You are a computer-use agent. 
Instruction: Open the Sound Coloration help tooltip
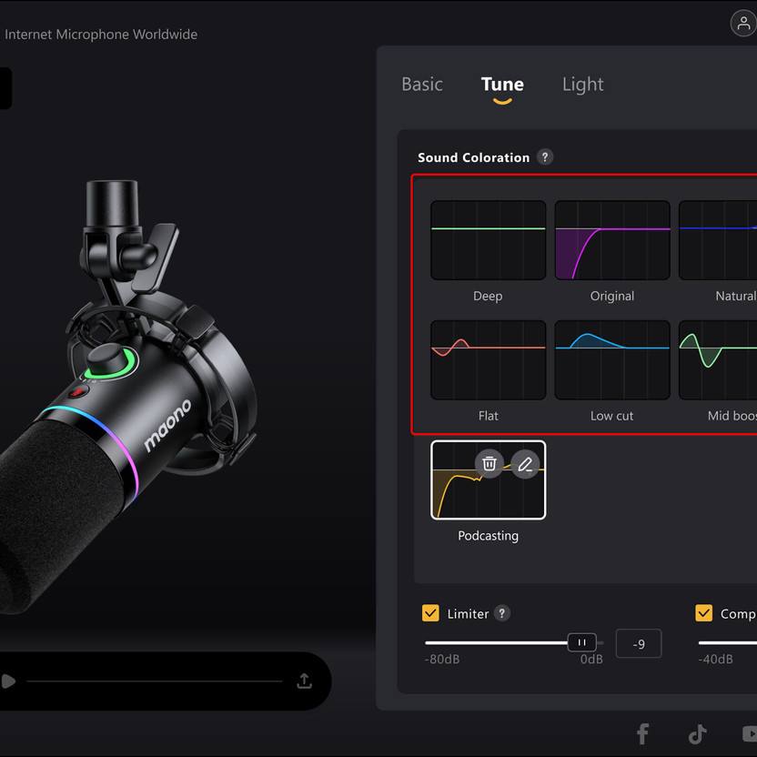pos(545,156)
